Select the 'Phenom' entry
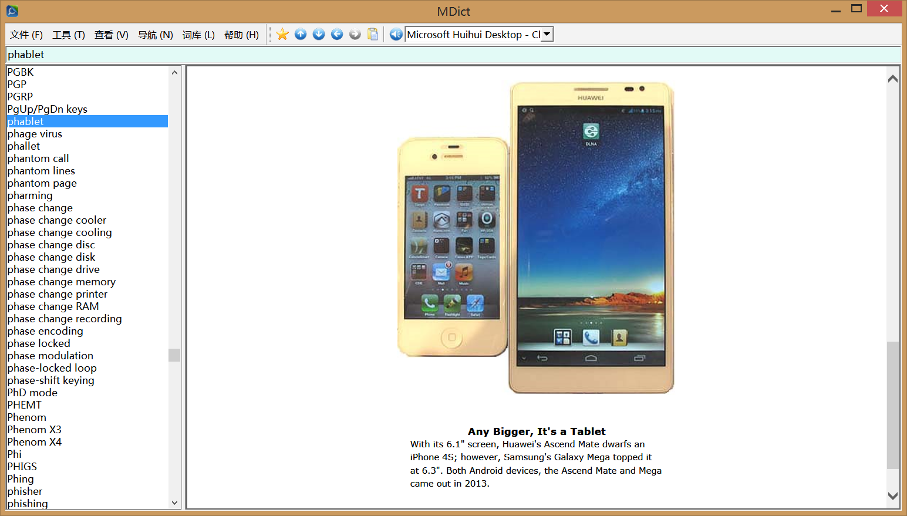This screenshot has height=516, width=907. pos(27,417)
